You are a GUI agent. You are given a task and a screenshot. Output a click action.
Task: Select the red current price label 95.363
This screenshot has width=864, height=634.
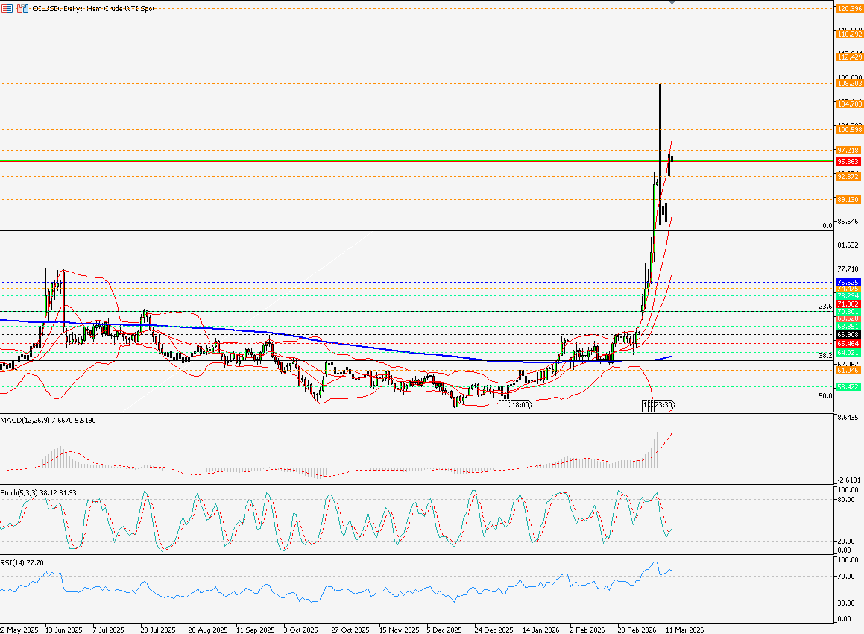tap(848, 161)
